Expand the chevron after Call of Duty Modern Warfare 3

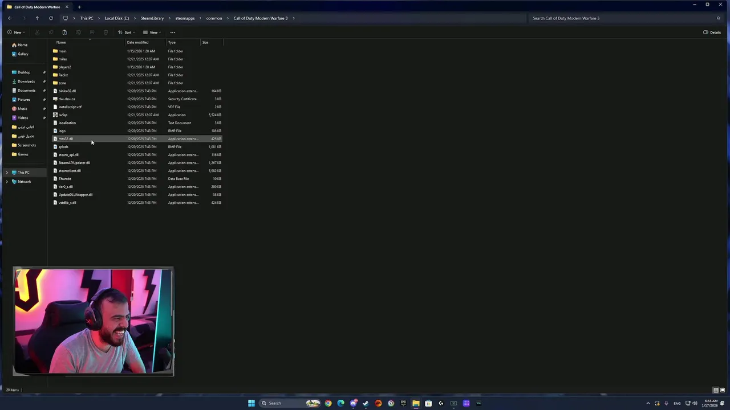pos(294,18)
